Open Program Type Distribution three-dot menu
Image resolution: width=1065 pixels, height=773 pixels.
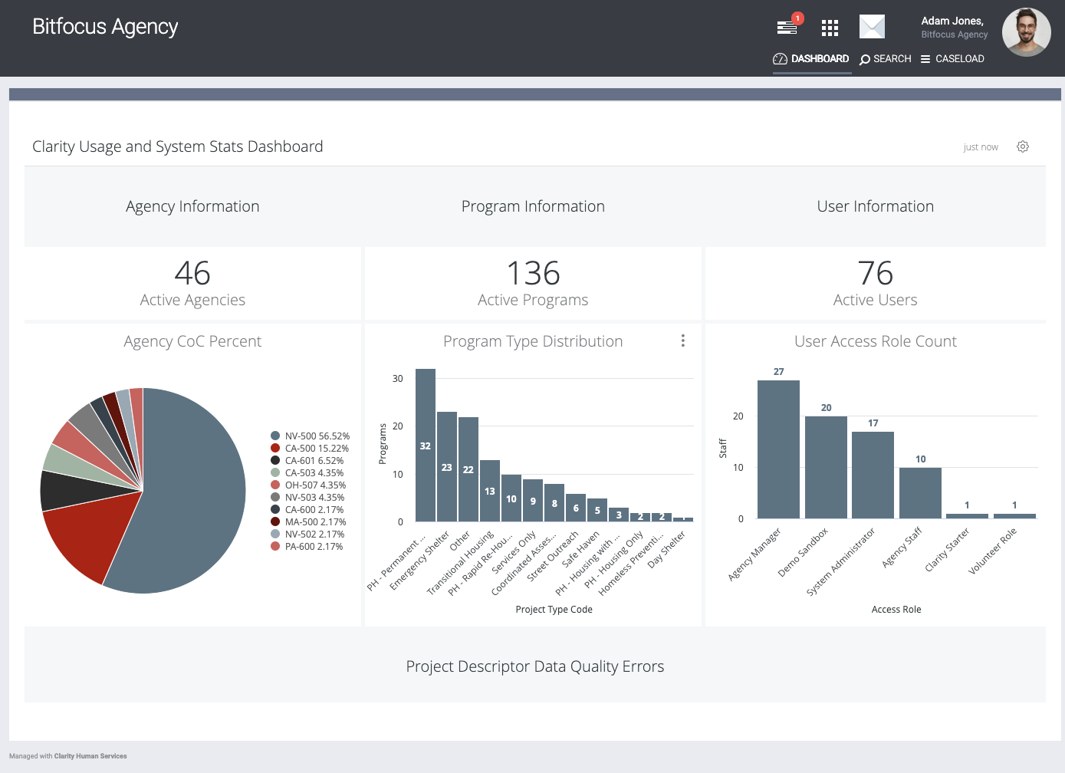[x=682, y=340]
